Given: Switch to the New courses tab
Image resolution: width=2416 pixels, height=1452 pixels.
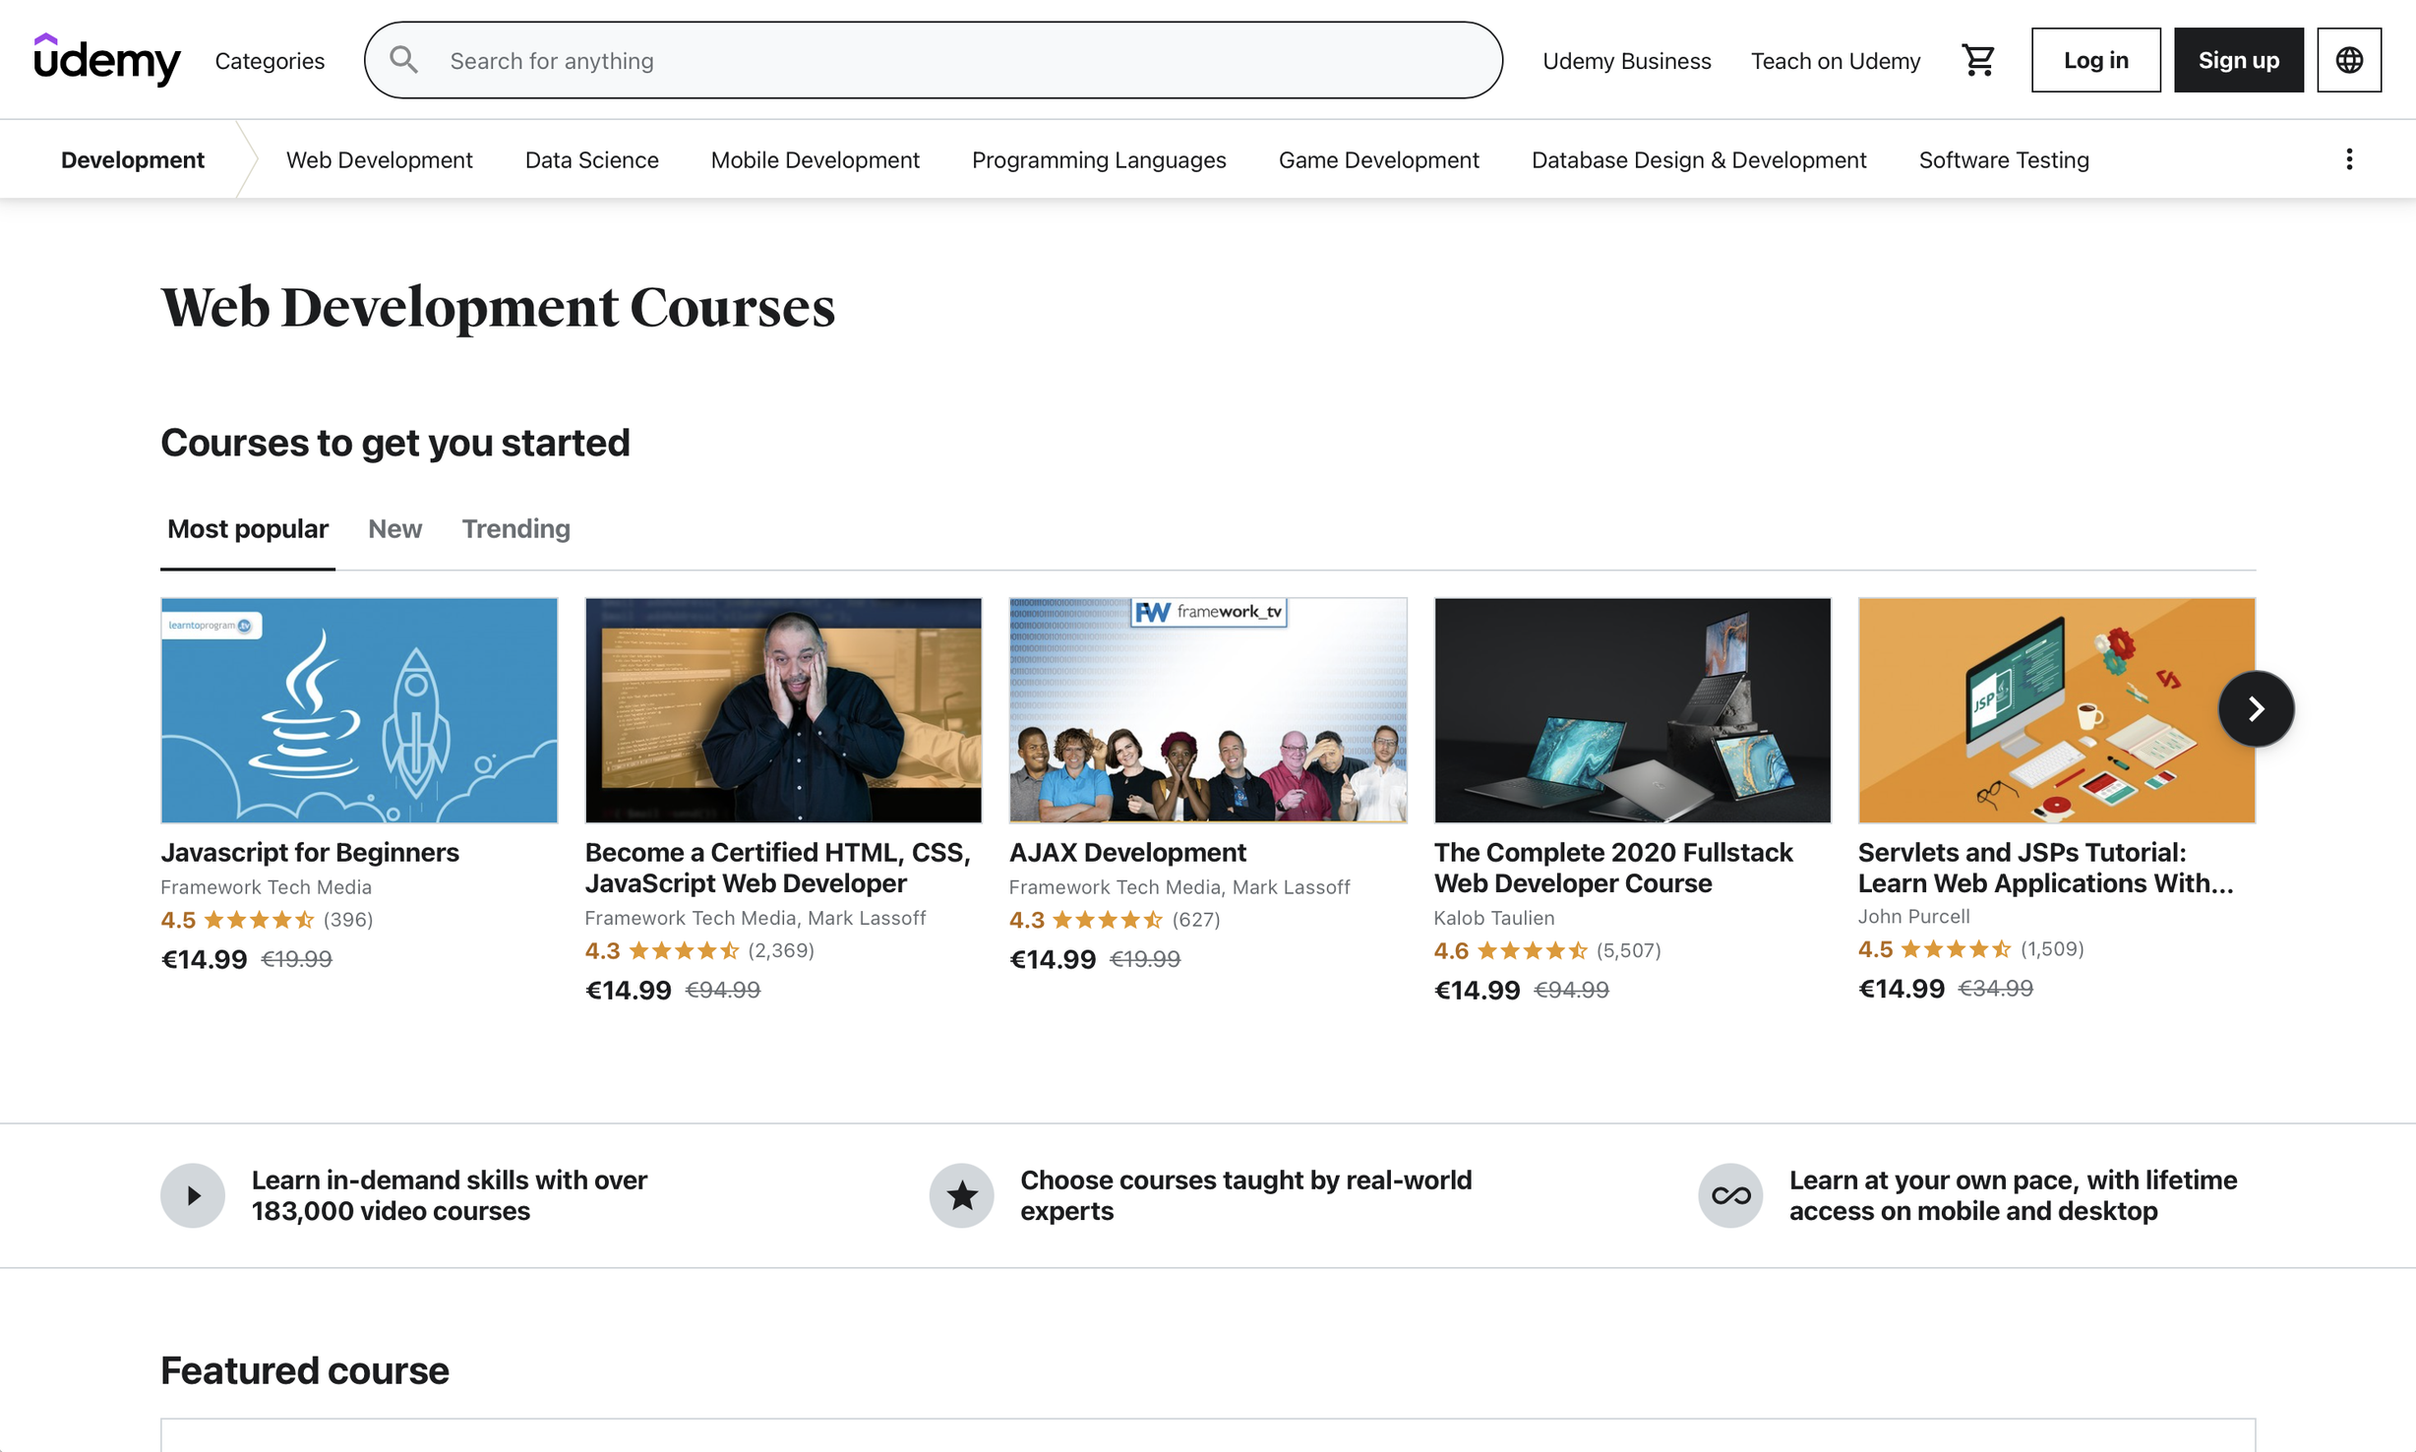Looking at the screenshot, I should [x=394, y=529].
